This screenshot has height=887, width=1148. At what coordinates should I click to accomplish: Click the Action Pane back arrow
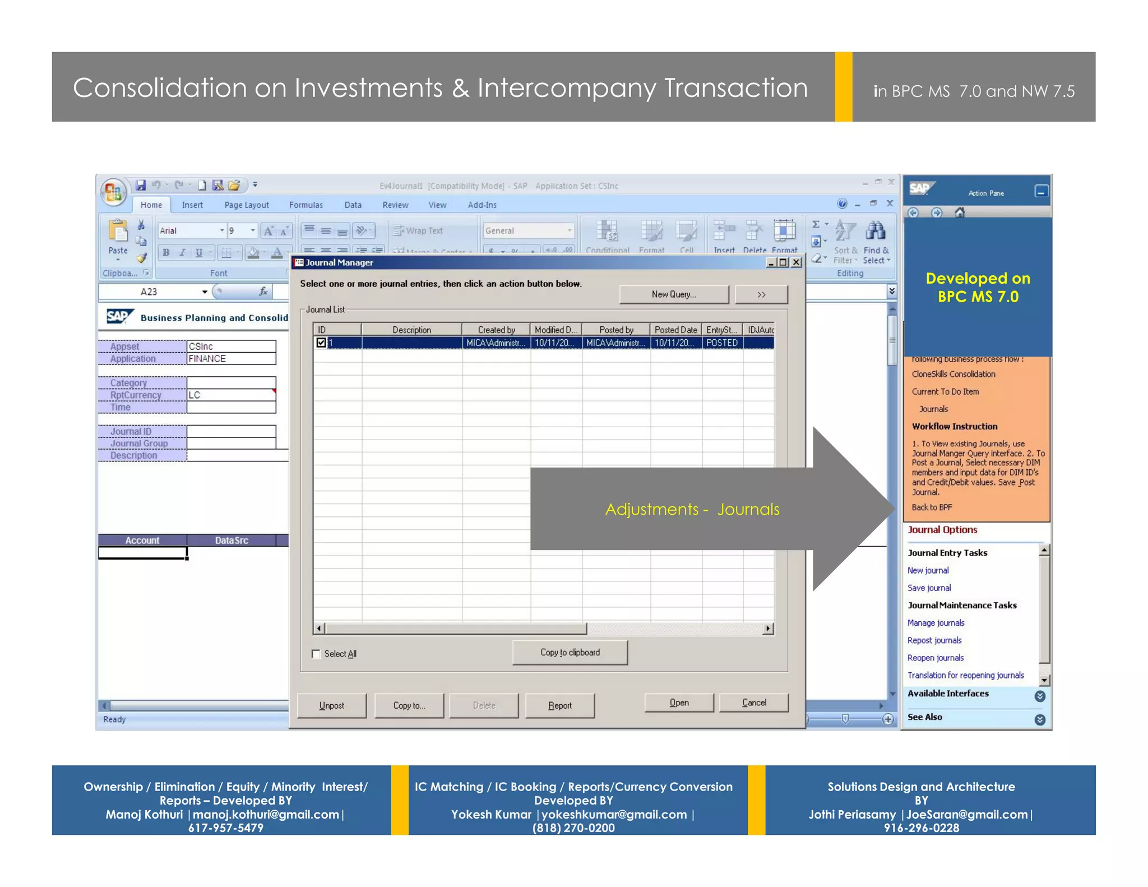coord(914,212)
